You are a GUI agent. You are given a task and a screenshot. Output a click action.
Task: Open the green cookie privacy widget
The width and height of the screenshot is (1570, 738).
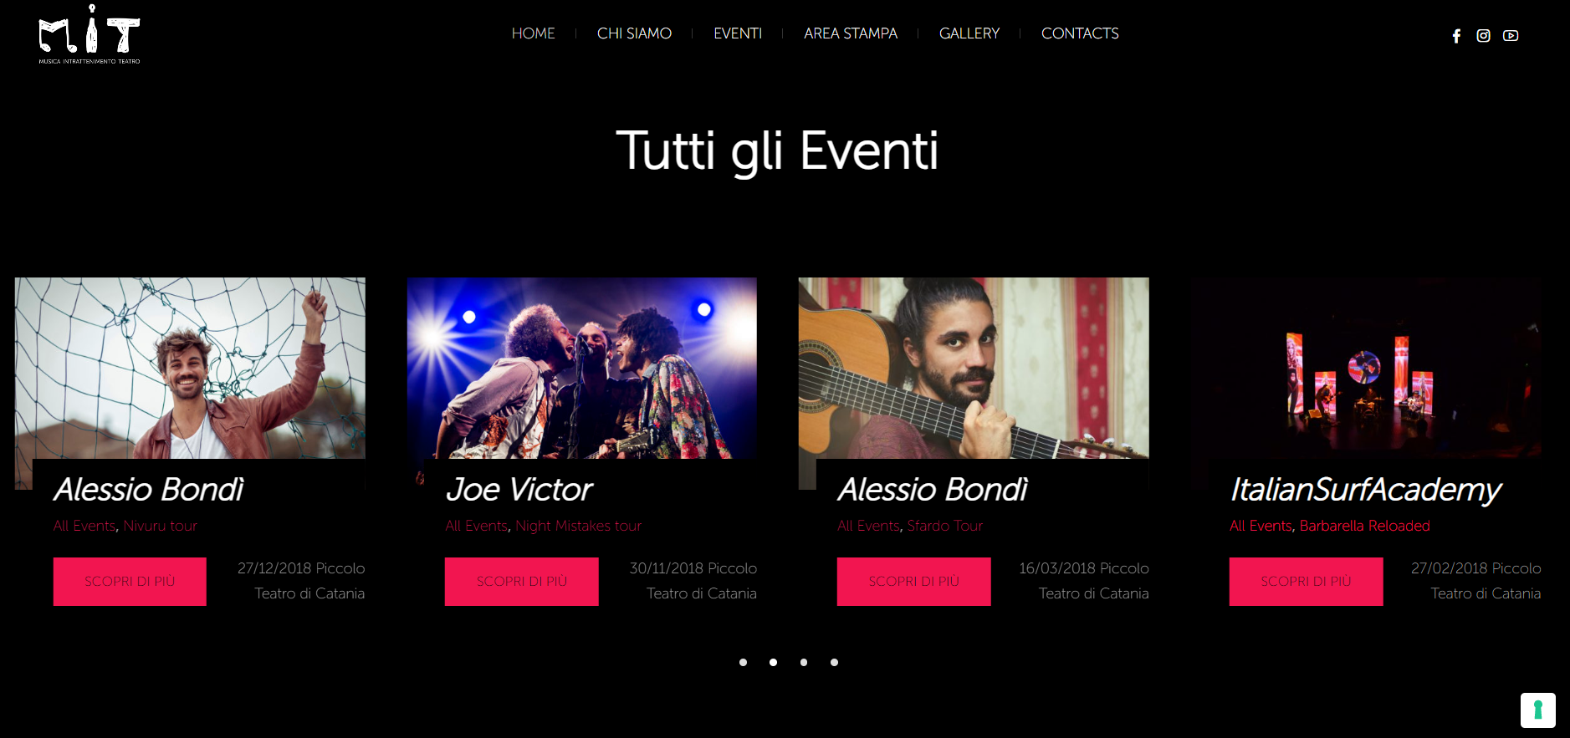coord(1537,710)
